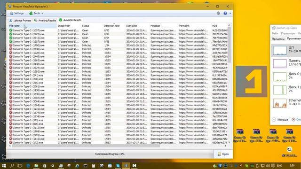The width and height of the screenshot is (301, 169).
Task: Click detection rate 0/53 cell
Action: [x=107, y=30]
